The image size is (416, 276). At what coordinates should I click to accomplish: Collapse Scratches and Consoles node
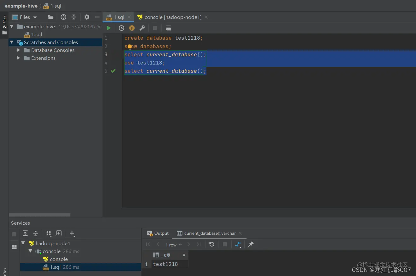coord(12,42)
